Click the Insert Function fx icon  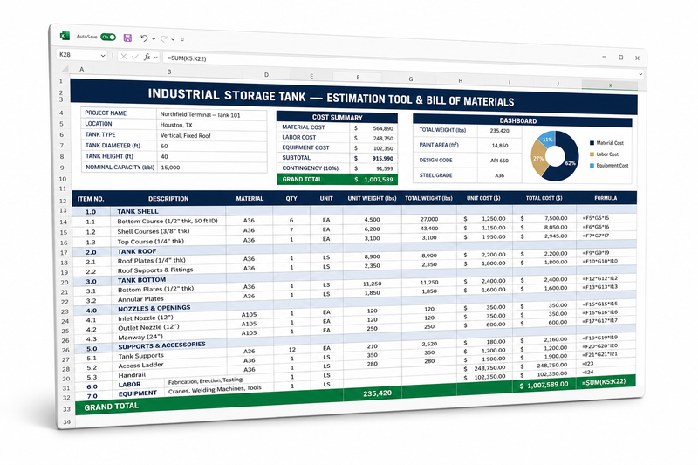[x=147, y=57]
